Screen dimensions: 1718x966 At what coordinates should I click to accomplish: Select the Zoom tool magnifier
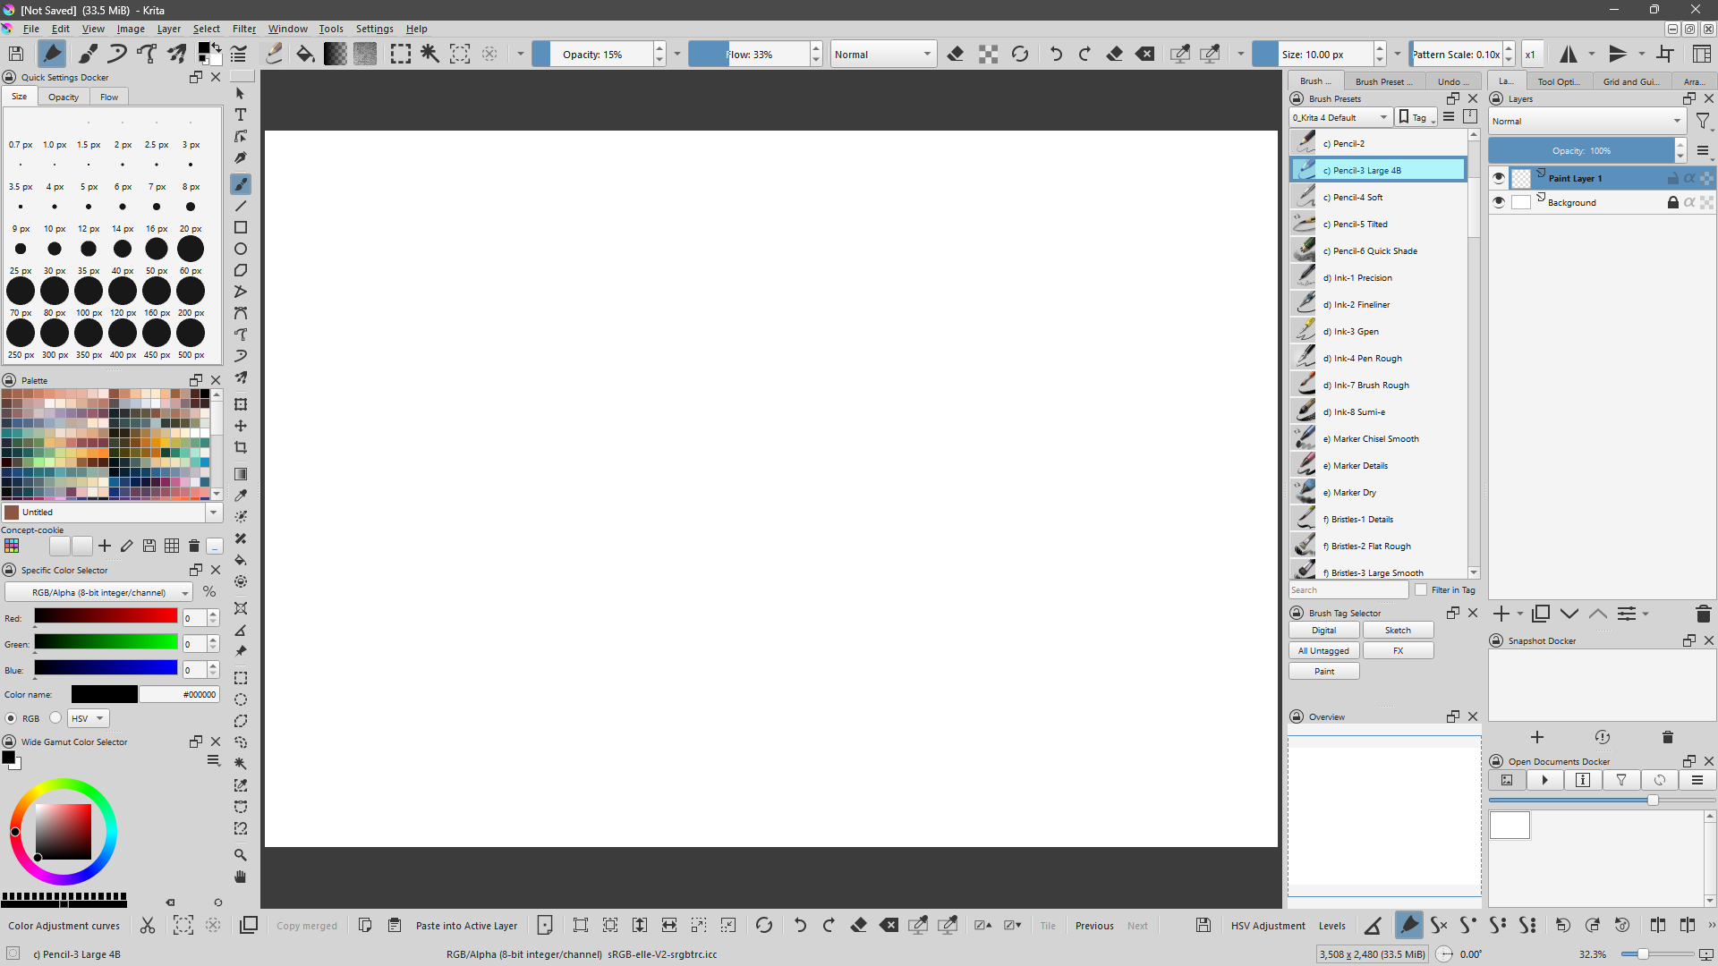241,855
